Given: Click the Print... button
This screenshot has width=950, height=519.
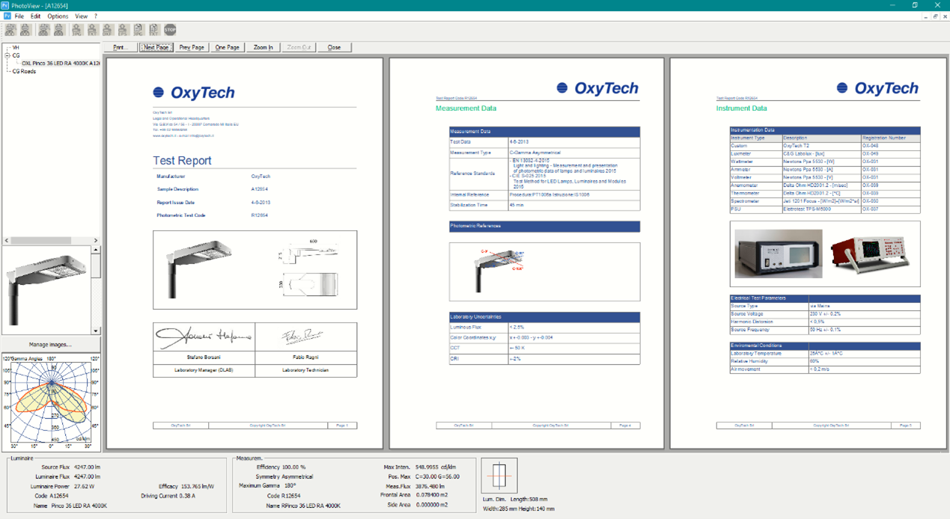Looking at the screenshot, I should tap(120, 47).
